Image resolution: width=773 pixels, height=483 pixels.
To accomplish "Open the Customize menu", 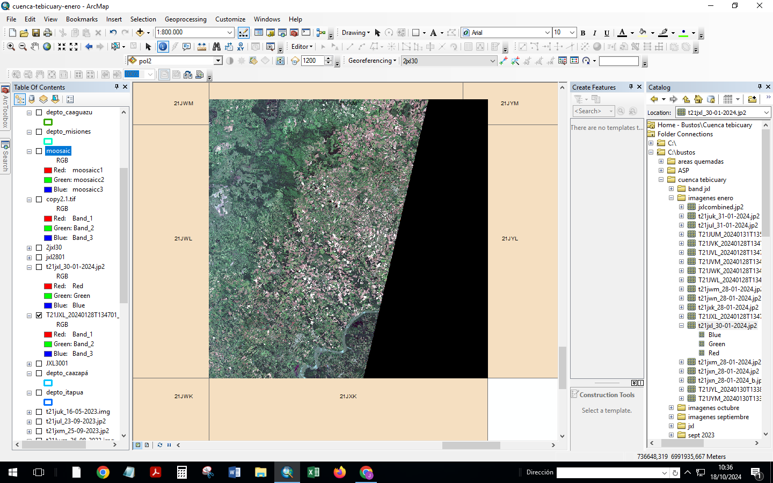I will (x=230, y=19).
